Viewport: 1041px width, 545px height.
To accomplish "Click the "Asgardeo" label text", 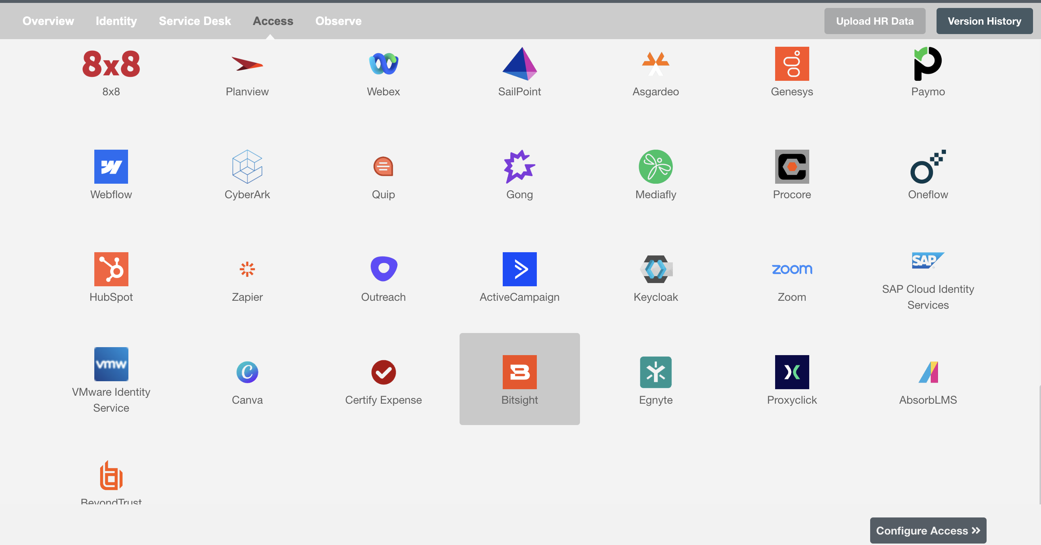I will click(x=655, y=92).
